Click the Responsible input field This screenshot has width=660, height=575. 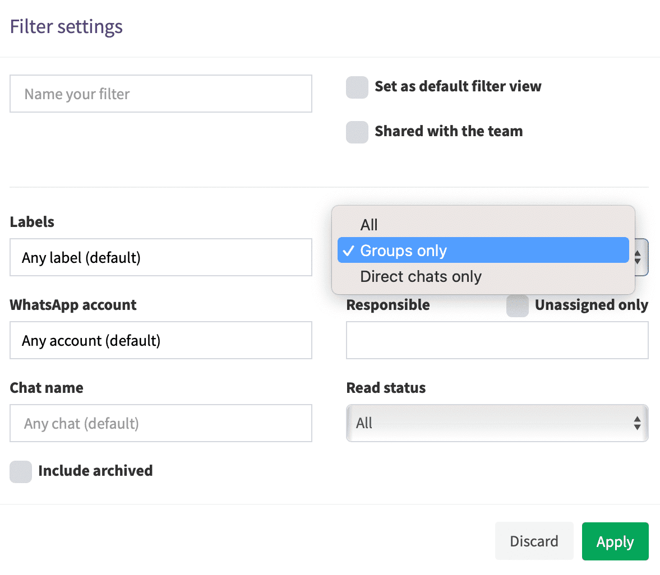pyautogui.click(x=497, y=340)
